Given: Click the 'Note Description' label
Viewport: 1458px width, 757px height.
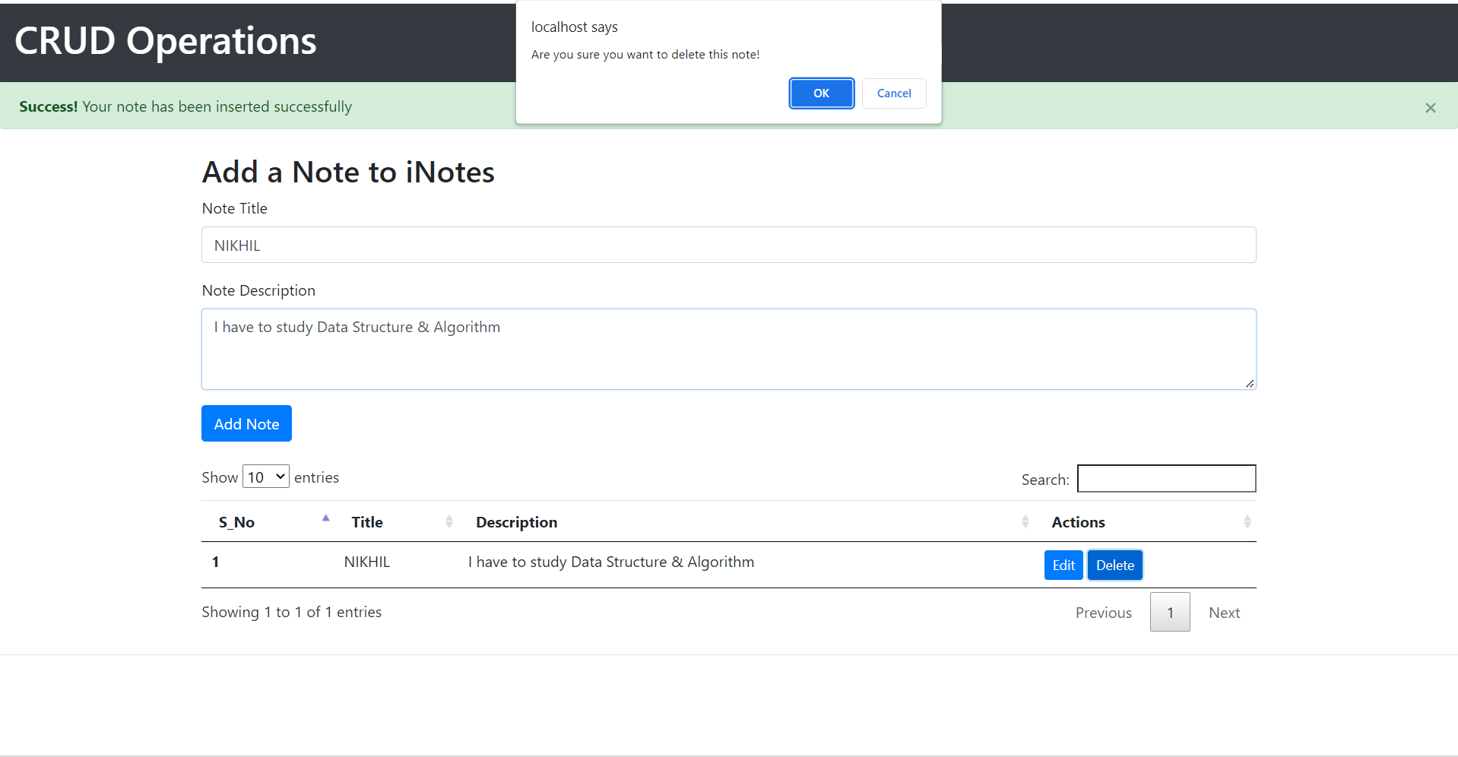Looking at the screenshot, I should 258,291.
